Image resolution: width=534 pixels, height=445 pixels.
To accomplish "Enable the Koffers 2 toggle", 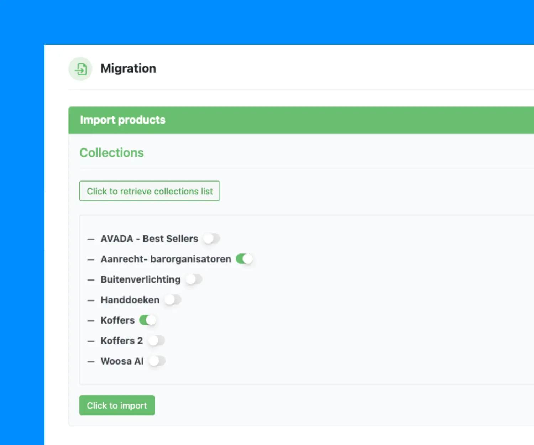I will (x=156, y=341).
